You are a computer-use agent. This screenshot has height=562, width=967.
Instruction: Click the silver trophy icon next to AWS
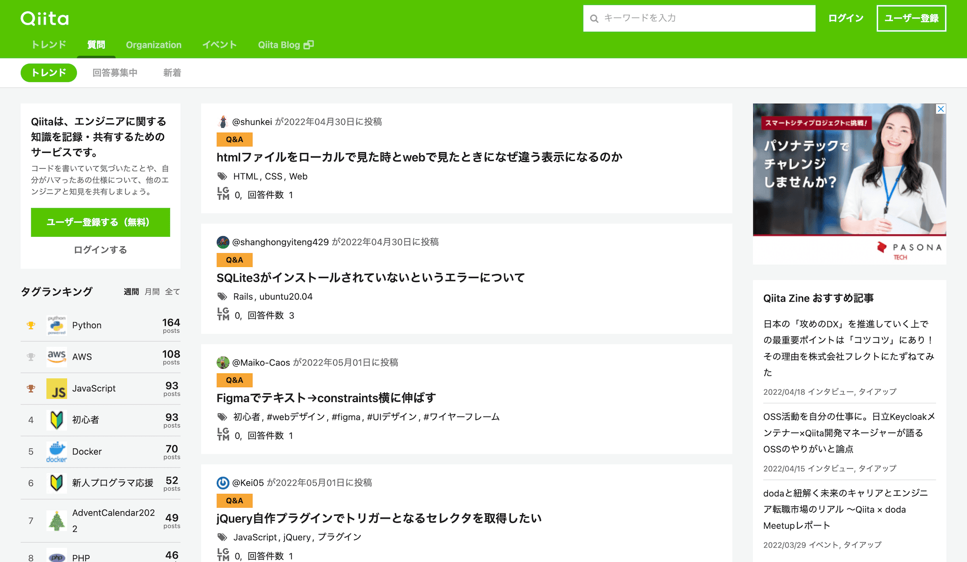pos(31,357)
